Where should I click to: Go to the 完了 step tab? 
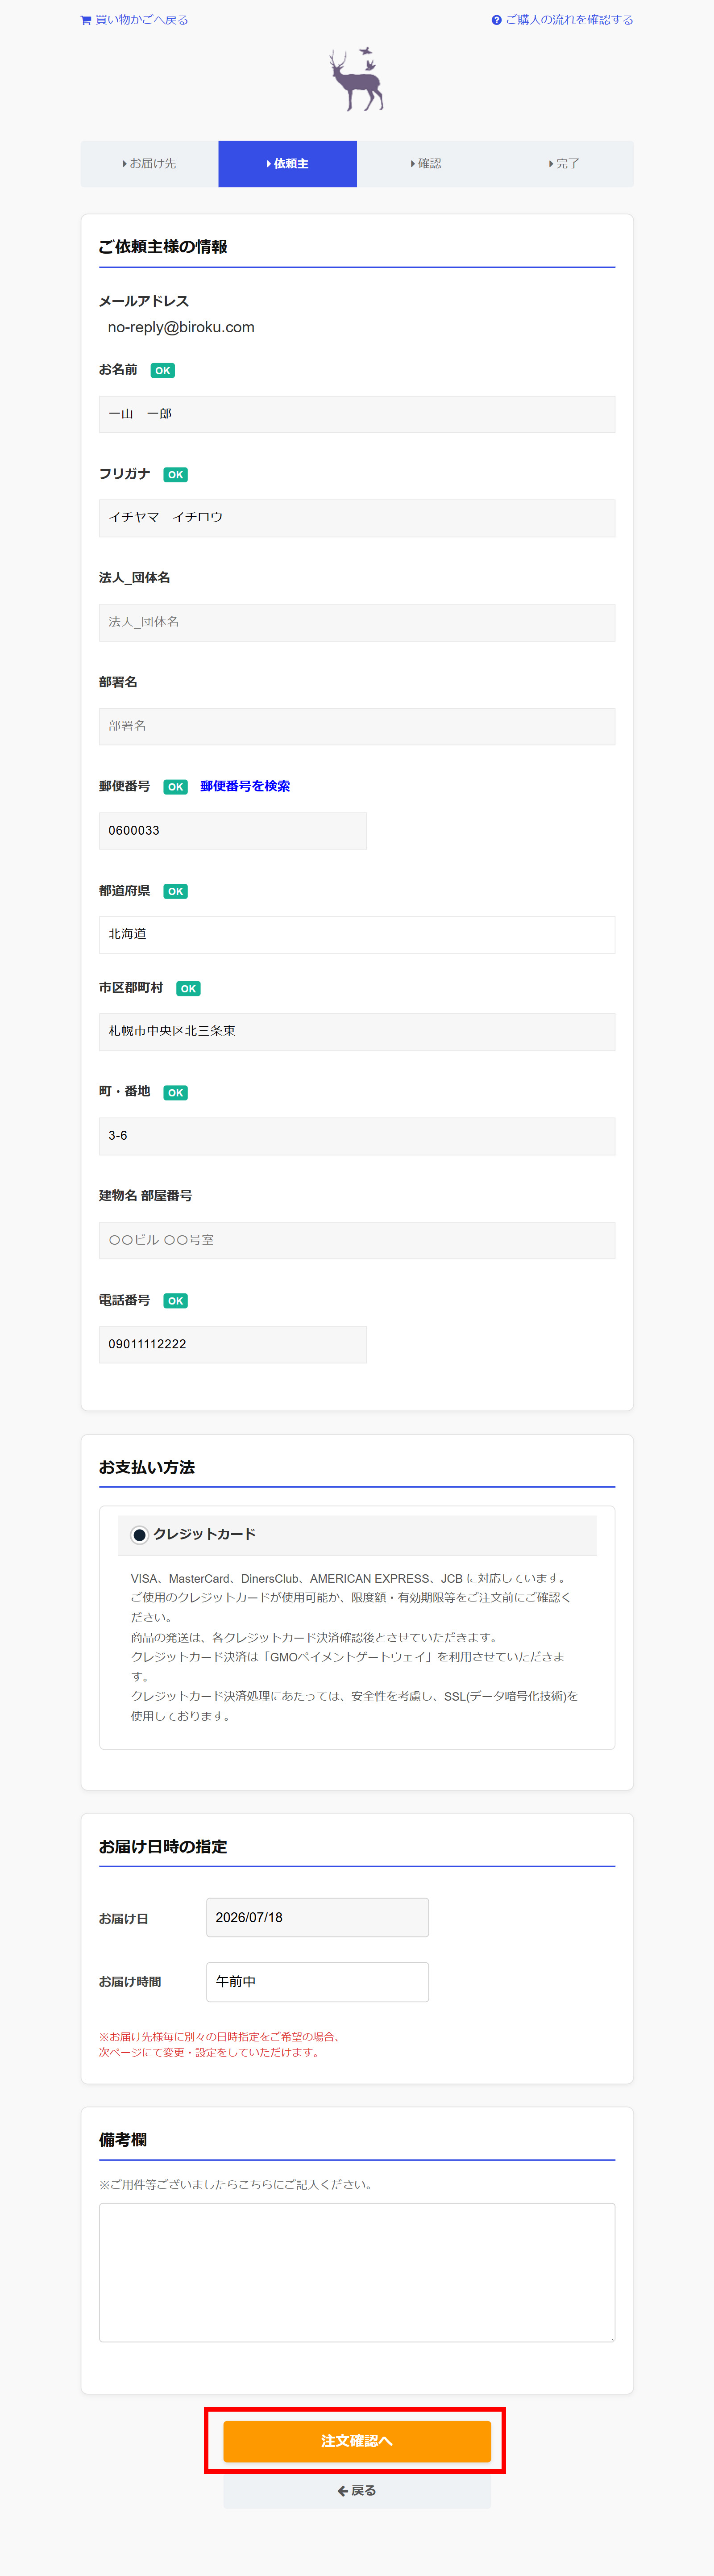[x=564, y=164]
